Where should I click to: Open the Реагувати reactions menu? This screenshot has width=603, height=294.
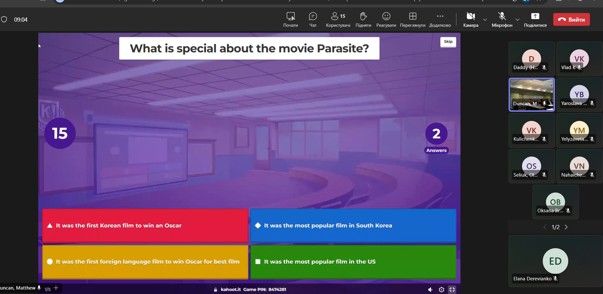pyautogui.click(x=386, y=19)
